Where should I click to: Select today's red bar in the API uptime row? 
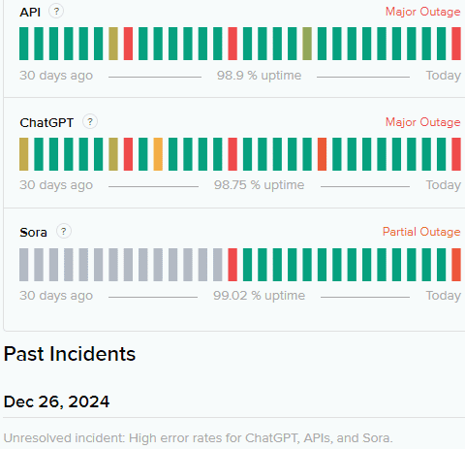click(456, 44)
